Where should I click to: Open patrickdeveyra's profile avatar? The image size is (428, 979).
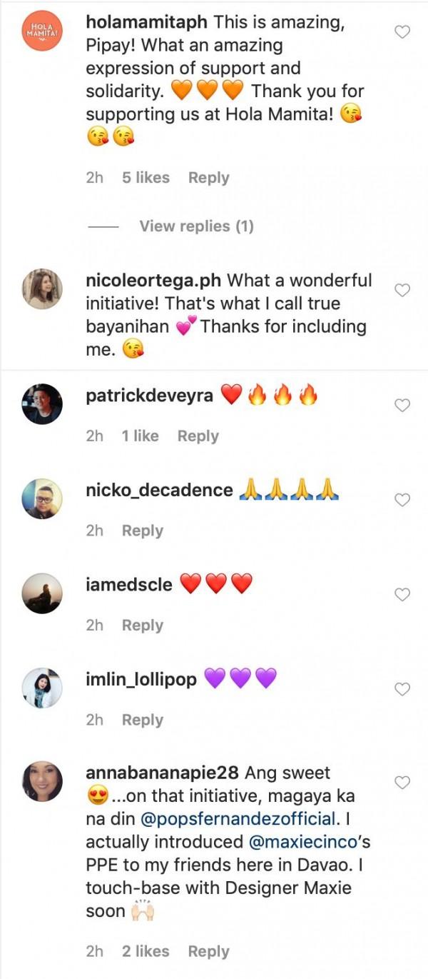tap(42, 403)
